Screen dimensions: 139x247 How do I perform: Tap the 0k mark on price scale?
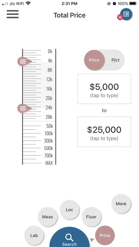click(50, 51)
